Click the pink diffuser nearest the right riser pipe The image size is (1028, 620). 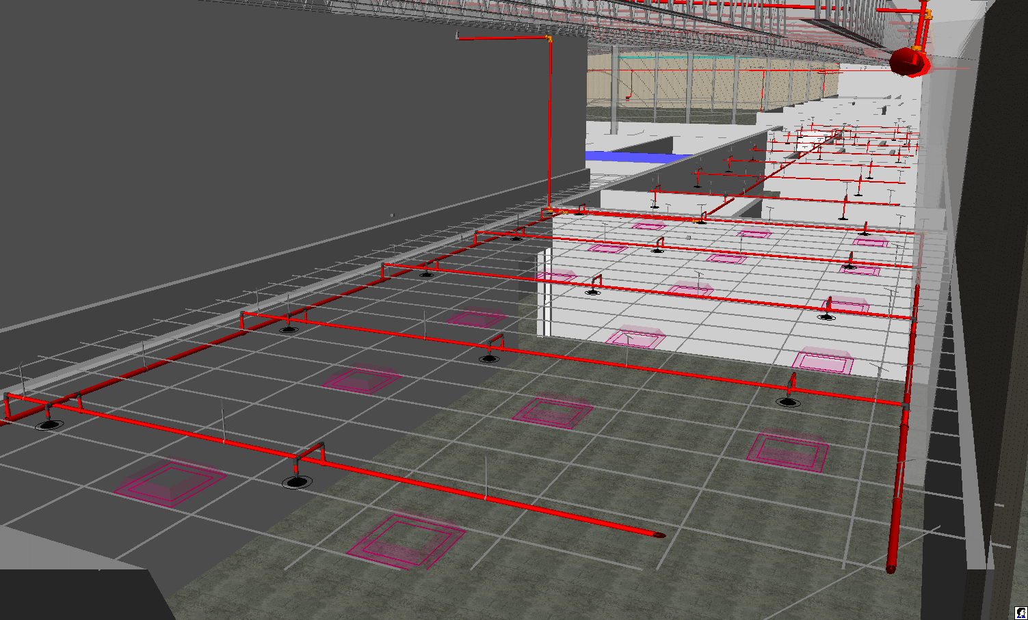[x=787, y=452]
